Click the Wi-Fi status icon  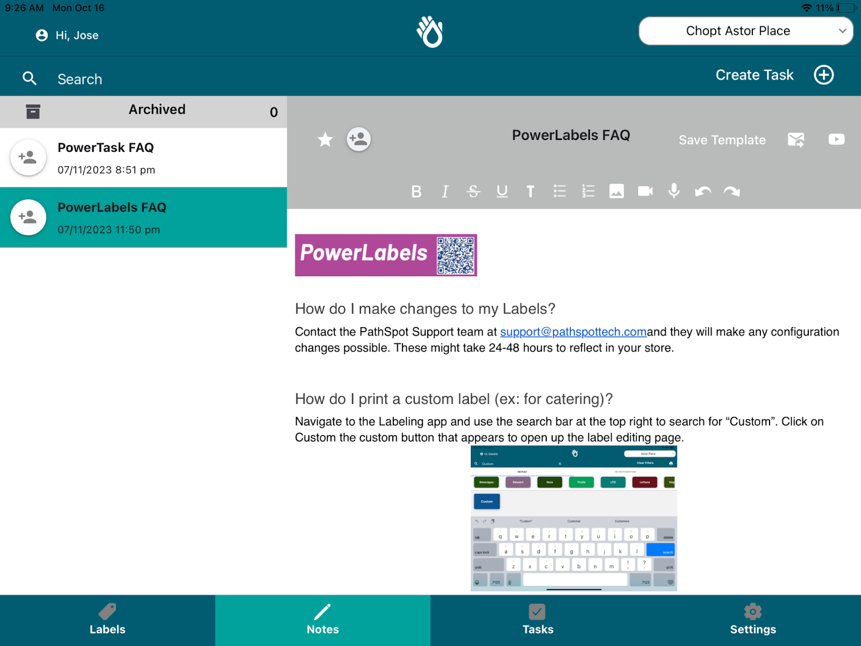pyautogui.click(x=806, y=8)
